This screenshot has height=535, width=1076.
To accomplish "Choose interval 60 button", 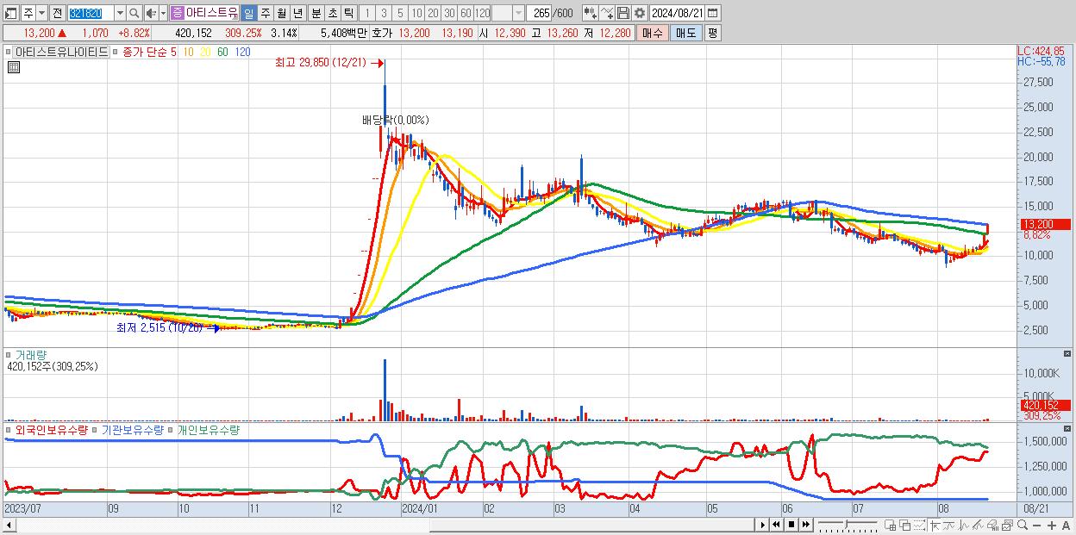I will point(466,13).
